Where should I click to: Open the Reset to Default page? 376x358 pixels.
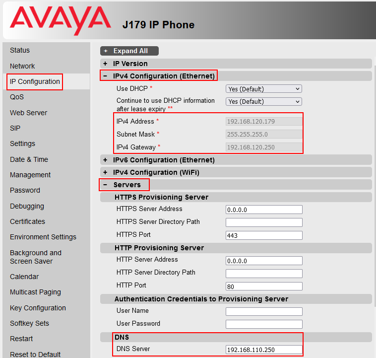[x=35, y=355]
